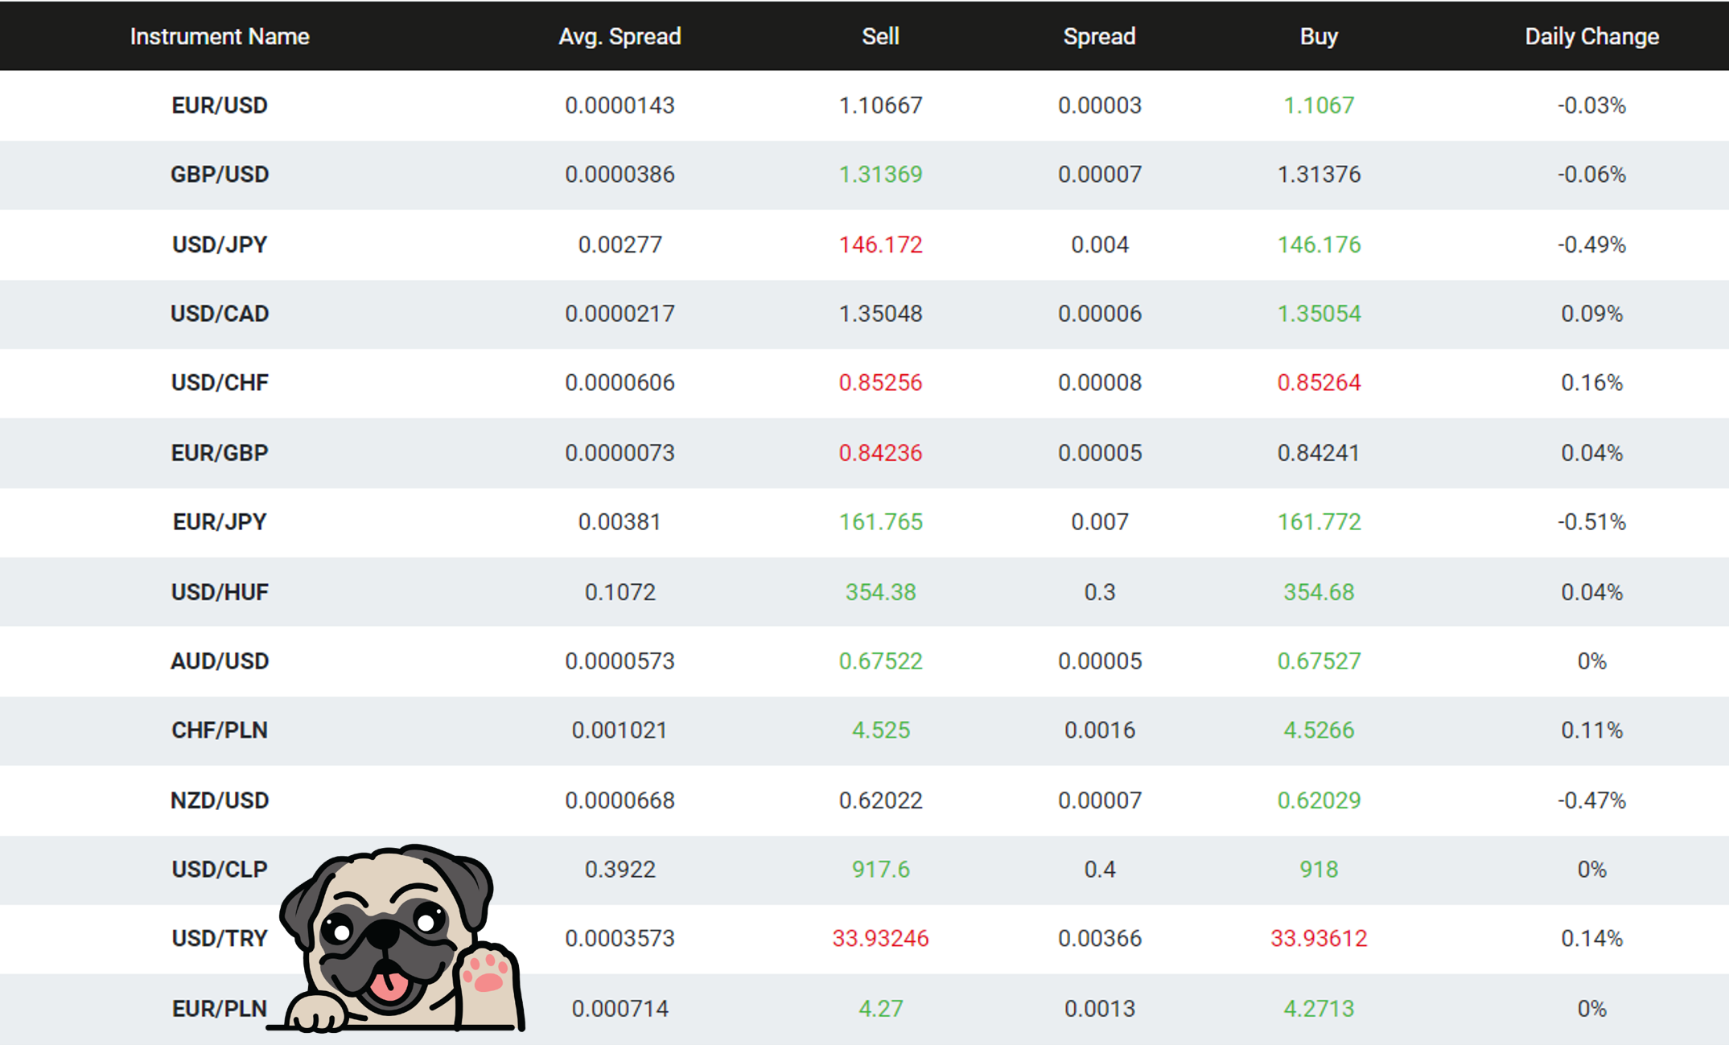Click USD/TRY spread value 0.00366
1729x1045 pixels.
1099,939
